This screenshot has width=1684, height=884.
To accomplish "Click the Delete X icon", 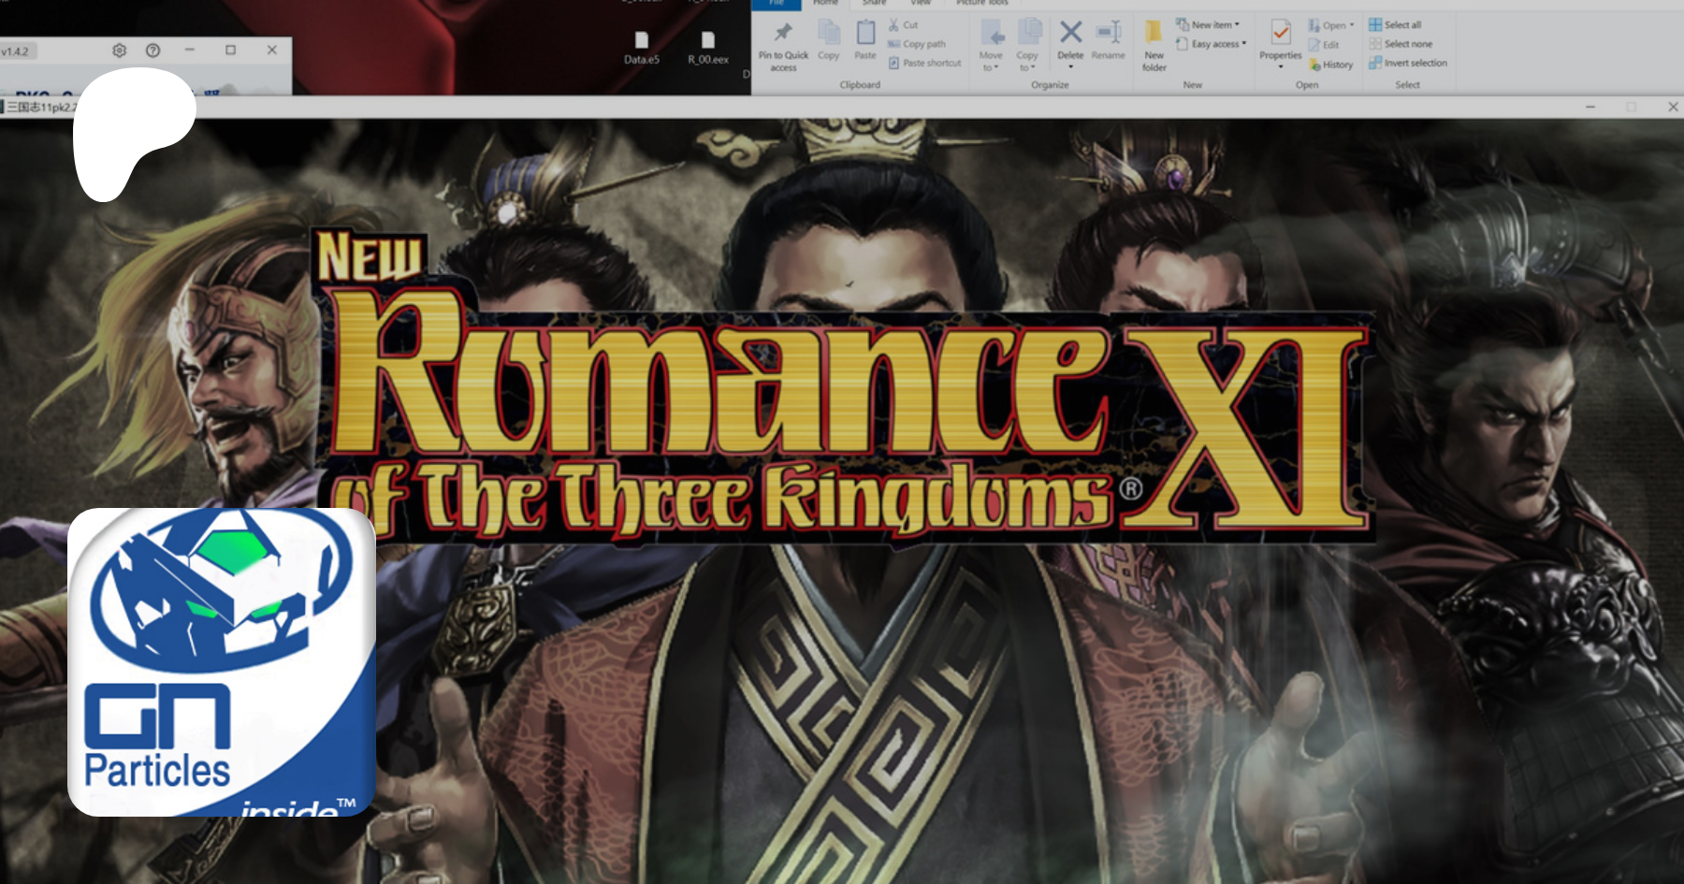I will click(1070, 34).
